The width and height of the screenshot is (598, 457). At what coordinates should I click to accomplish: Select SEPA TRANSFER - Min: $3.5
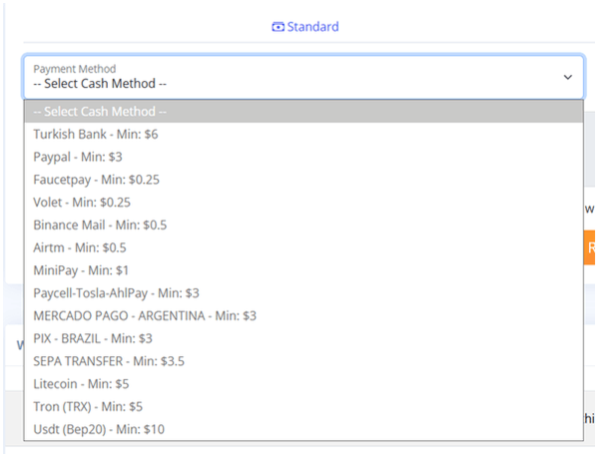pos(303,361)
